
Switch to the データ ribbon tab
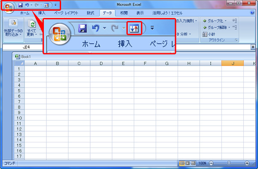coord(107,13)
